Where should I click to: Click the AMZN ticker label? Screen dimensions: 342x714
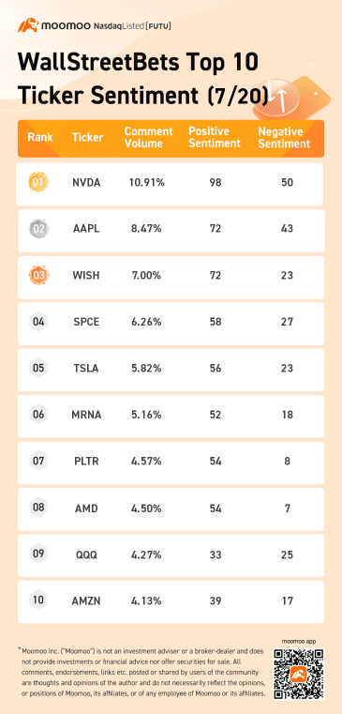86,600
